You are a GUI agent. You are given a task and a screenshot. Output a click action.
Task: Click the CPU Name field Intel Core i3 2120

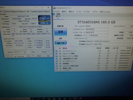[23, 16]
